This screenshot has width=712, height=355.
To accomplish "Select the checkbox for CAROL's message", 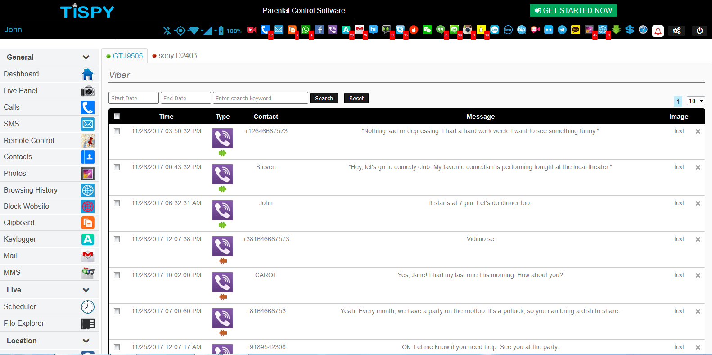I will pos(117,275).
